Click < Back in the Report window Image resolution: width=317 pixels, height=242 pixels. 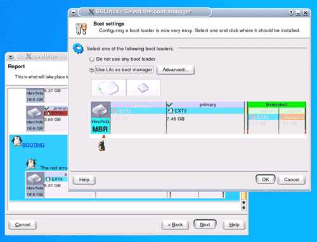[175, 225]
